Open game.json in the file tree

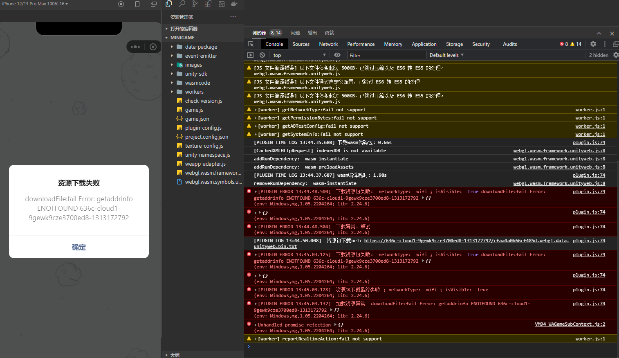click(x=197, y=119)
